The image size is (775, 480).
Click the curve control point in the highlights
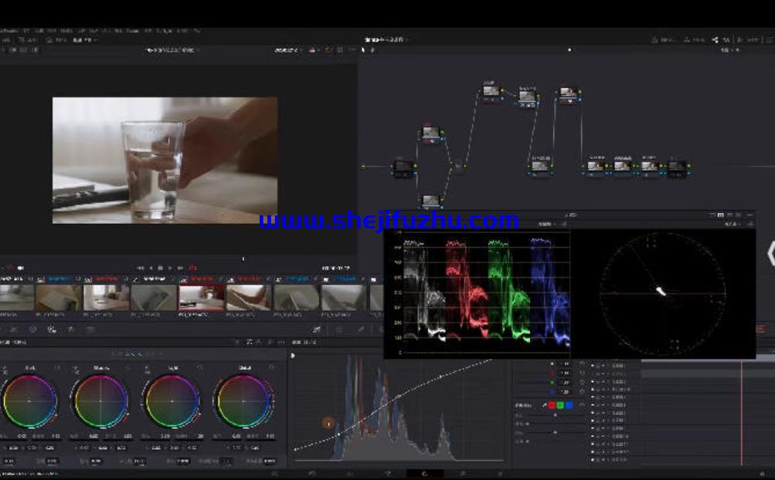[440, 377]
